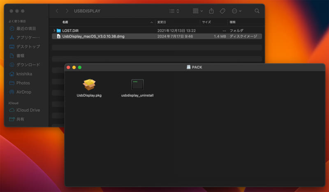Minimize the PACK window
Viewport: 329px width, 192px height.
74,67
